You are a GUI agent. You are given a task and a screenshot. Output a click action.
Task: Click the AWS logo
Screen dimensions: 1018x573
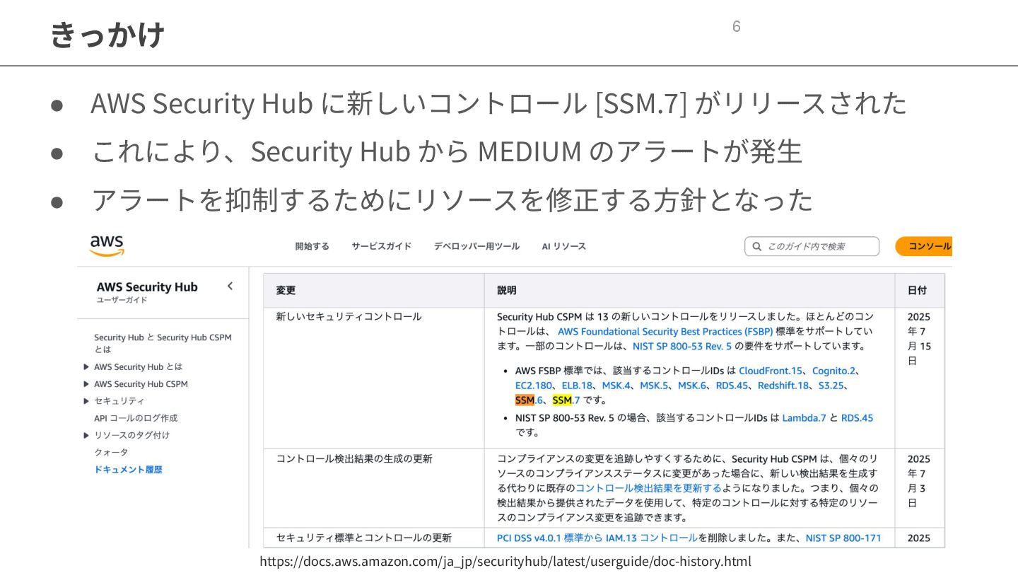107,245
